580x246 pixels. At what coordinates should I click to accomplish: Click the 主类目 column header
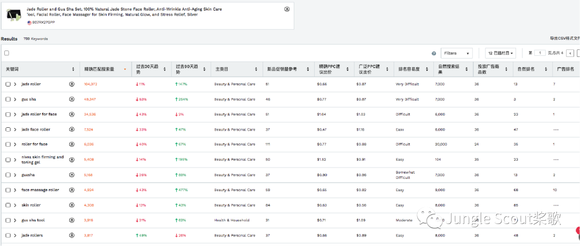pyautogui.click(x=222, y=69)
